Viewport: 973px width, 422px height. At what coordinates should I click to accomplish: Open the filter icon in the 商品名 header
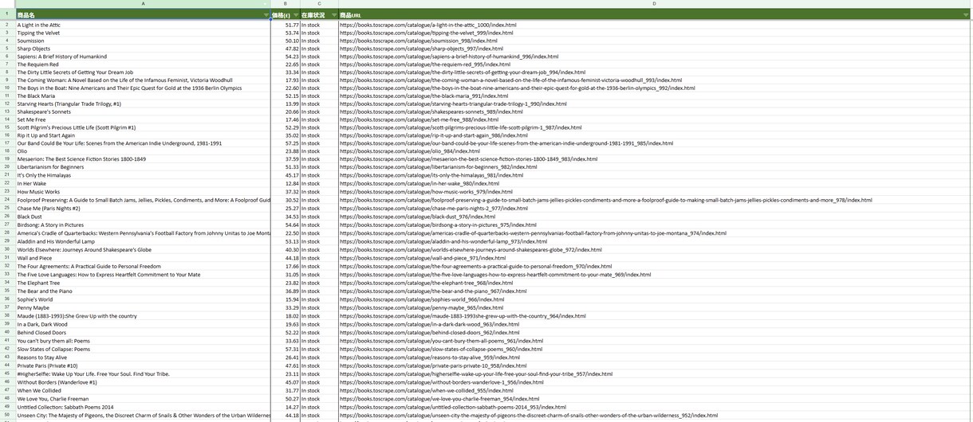(x=266, y=15)
